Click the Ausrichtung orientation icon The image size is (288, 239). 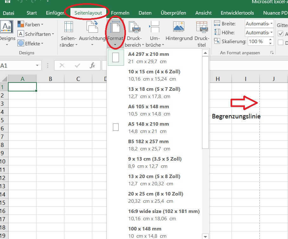tap(92, 27)
